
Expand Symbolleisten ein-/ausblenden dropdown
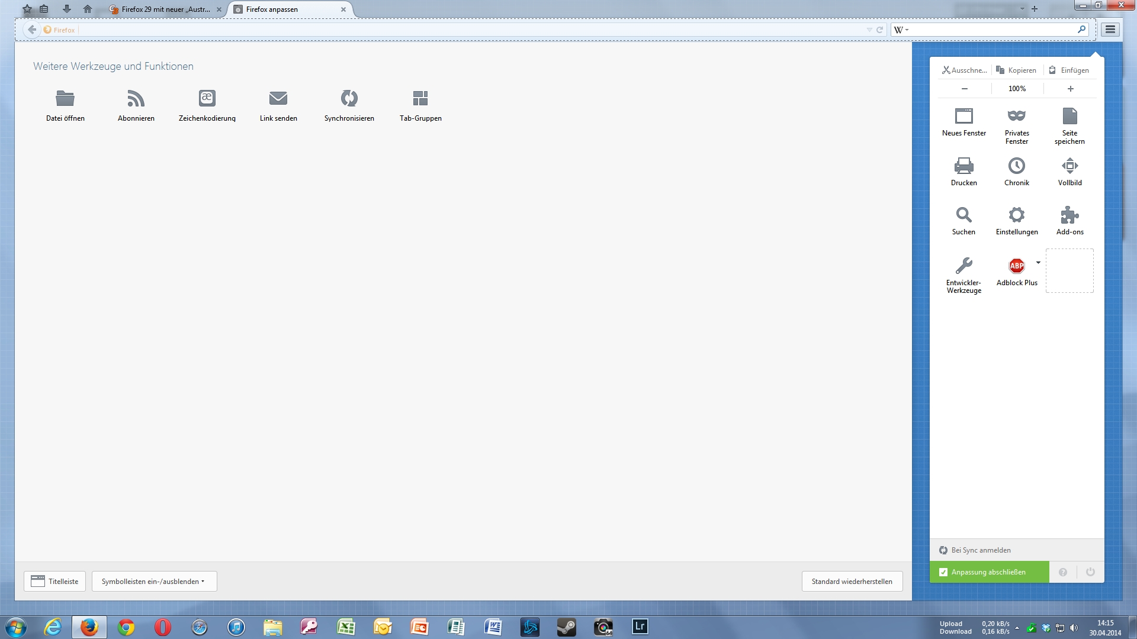pos(154,581)
